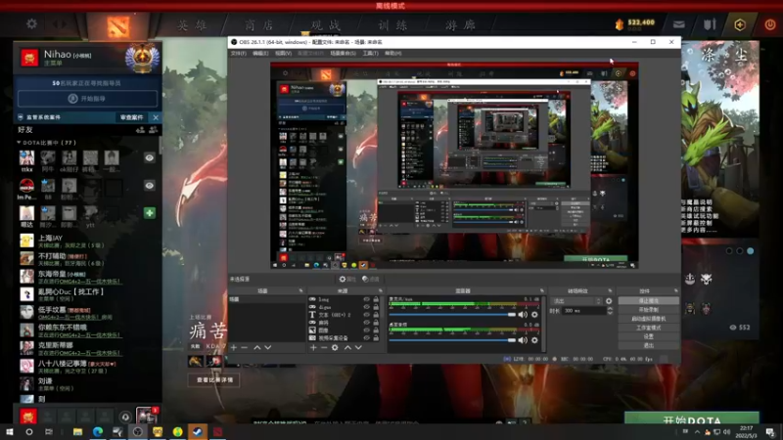Open the Windows Start menu
The height and width of the screenshot is (440, 783).
point(9,431)
